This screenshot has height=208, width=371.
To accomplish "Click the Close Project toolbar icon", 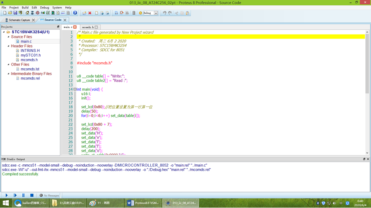I will 21,13.
